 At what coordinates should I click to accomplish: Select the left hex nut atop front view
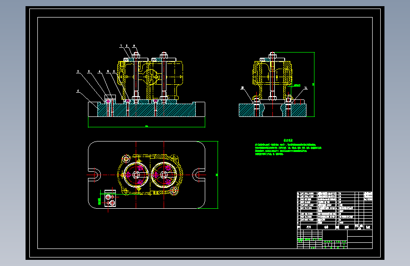click(x=136, y=55)
